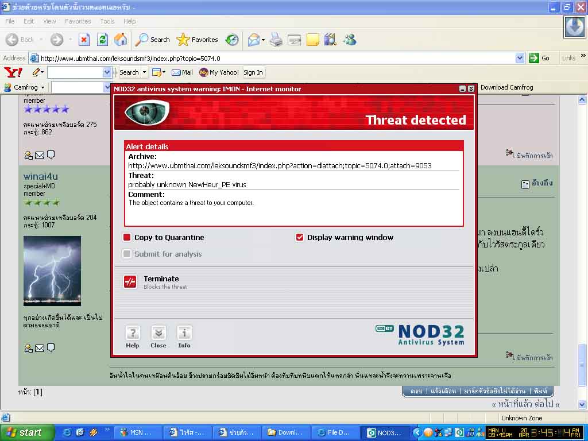Screen dimensions: 588x441
Task: Click the ตอบ reply button below the thread
Action: 416,391
